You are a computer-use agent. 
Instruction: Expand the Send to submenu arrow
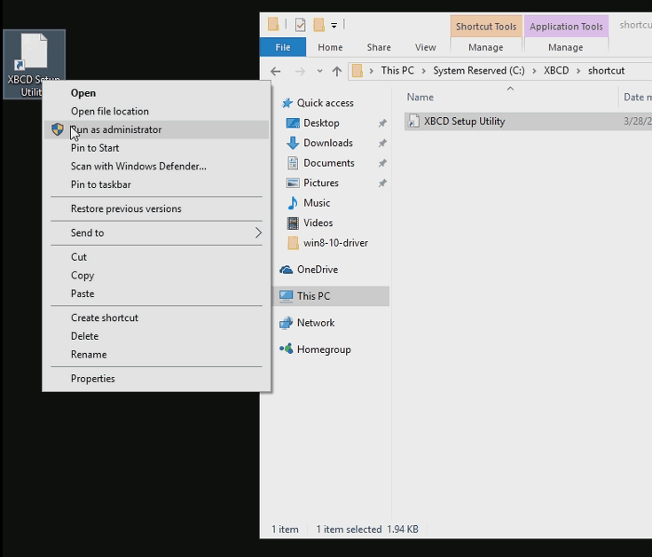(258, 232)
